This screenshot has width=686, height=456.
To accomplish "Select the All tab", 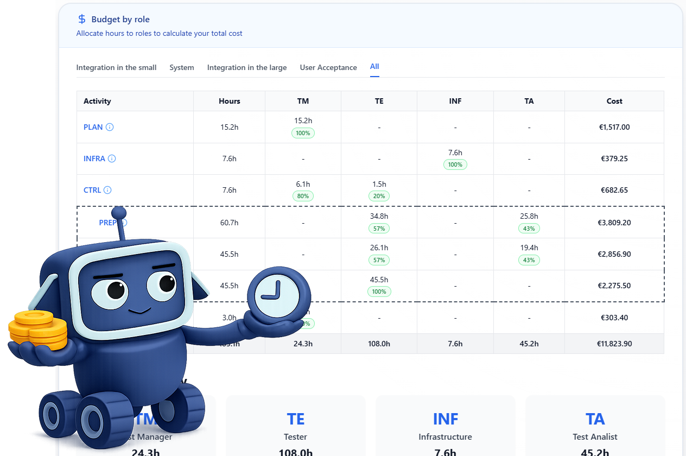I will pos(374,67).
